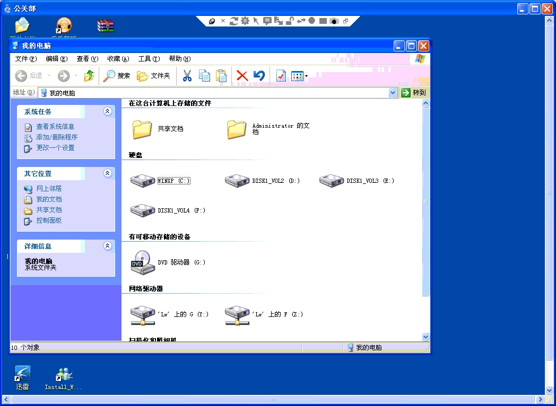Click the double-arrow swap icon in remote toolbar
The width and height of the screenshot is (556, 406).
coord(301,21)
